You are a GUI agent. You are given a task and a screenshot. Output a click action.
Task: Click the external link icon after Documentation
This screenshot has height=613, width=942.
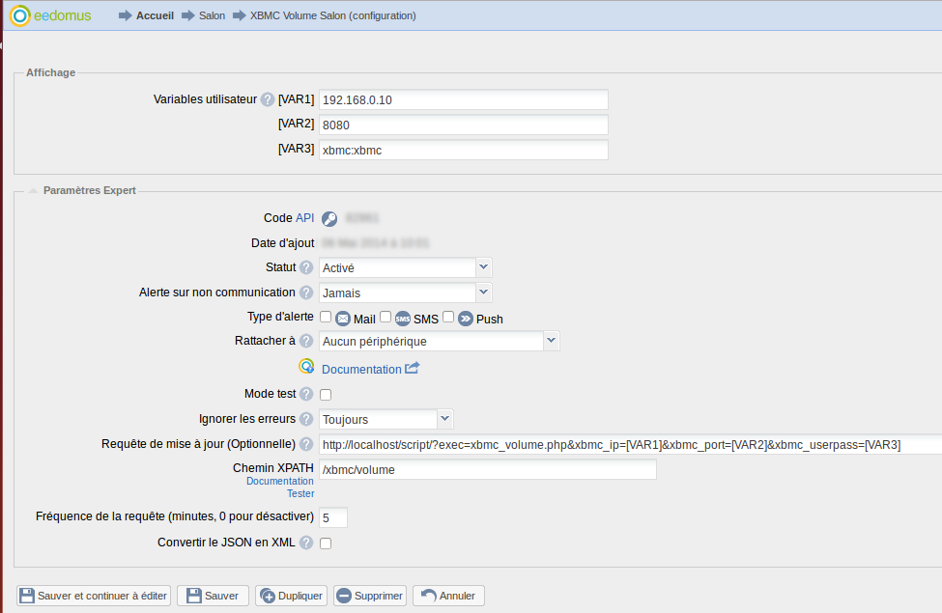(412, 368)
